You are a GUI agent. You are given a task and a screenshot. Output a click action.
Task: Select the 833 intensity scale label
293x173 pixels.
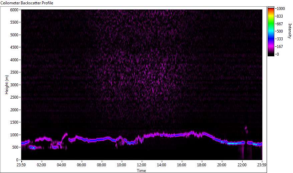pyautogui.click(x=280, y=16)
